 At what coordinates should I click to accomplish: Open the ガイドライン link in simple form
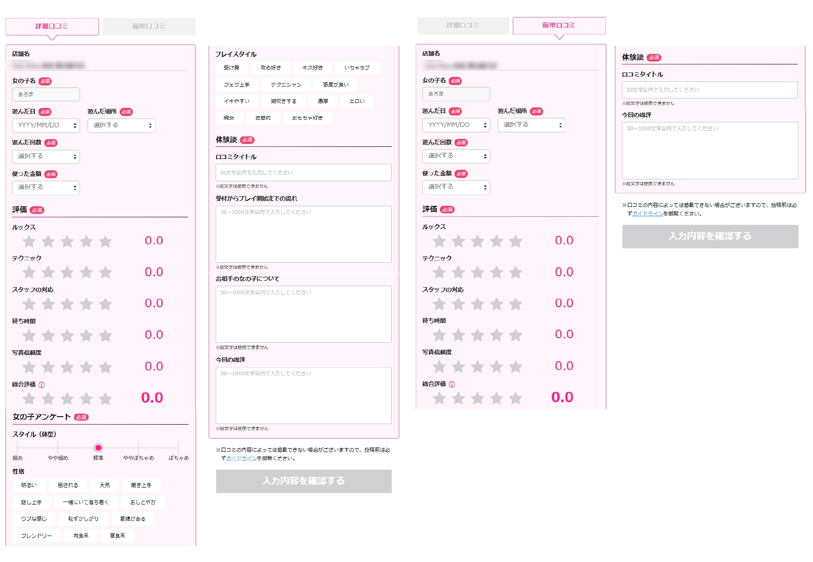[x=647, y=214]
